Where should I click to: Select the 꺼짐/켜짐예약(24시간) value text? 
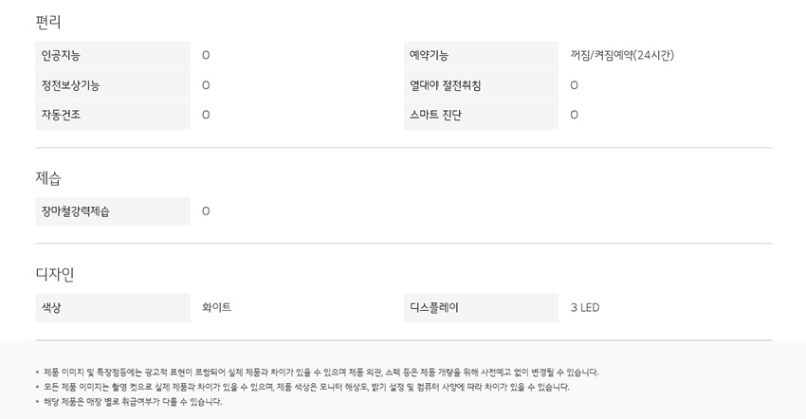point(622,56)
